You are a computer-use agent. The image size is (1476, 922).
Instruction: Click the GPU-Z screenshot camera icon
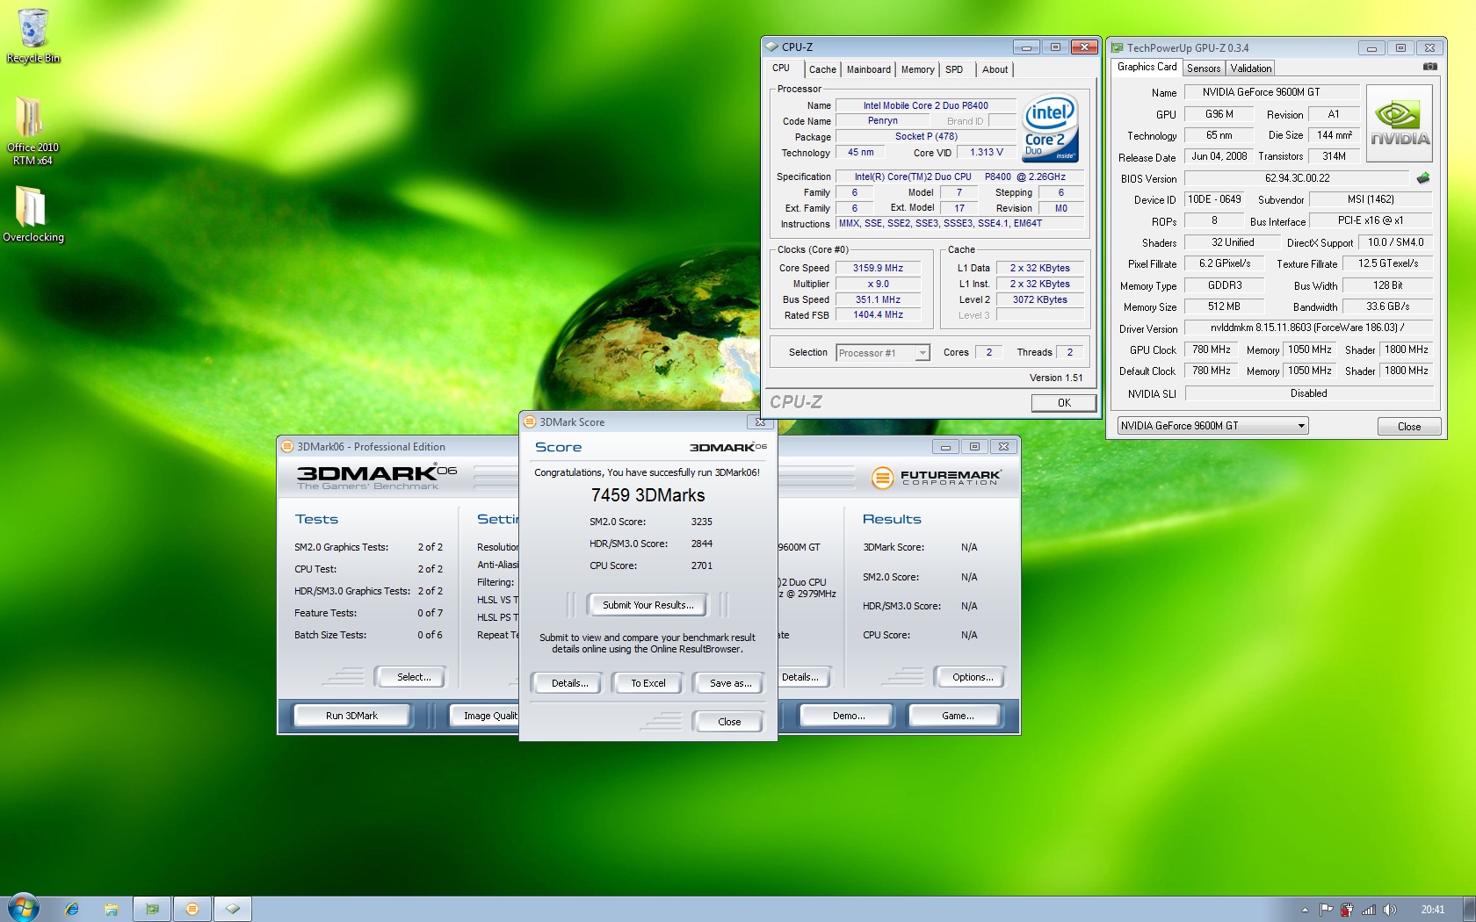1429,67
